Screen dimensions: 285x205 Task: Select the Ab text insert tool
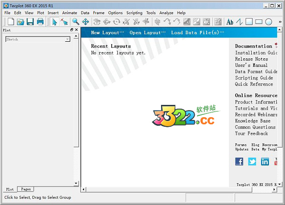[x=230, y=22]
